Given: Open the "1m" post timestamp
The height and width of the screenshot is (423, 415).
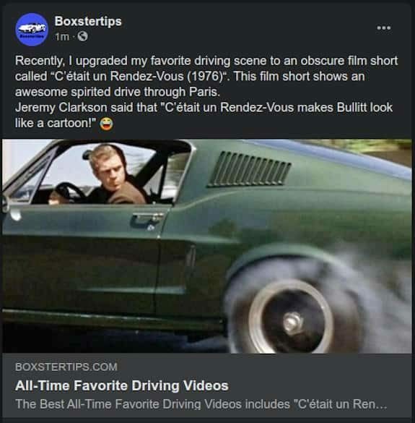Looking at the screenshot, I should pos(62,37).
